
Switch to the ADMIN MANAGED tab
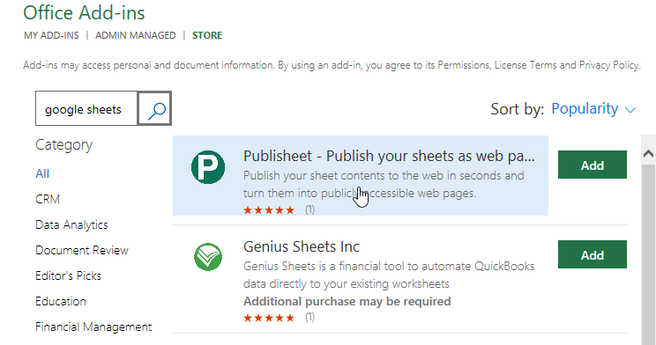tap(136, 35)
